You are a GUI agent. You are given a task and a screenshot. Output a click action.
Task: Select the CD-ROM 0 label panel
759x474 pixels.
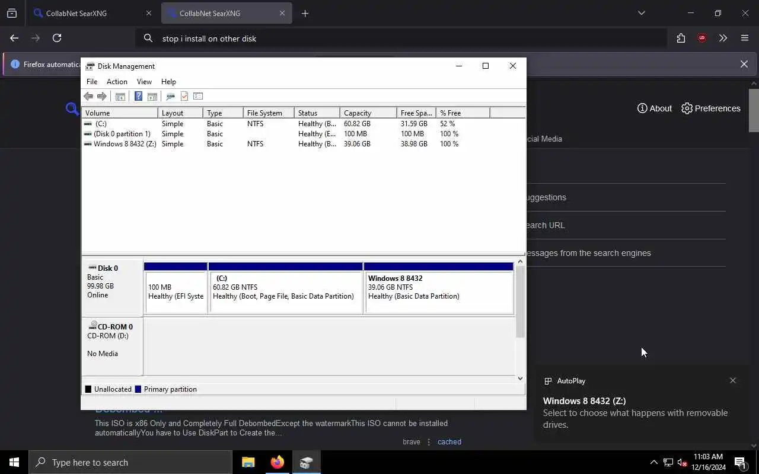click(112, 347)
